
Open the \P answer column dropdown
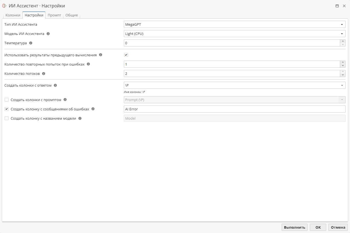click(235, 85)
